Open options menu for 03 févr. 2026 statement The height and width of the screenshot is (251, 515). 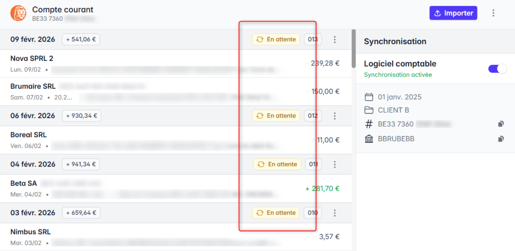[335, 213]
